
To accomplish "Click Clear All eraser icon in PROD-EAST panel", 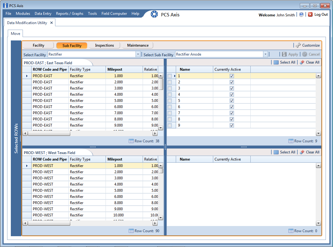I will 302,62.
